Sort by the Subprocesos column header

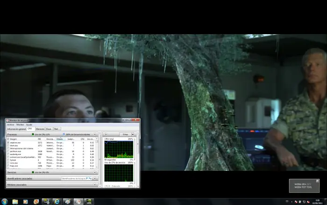click(x=71, y=139)
